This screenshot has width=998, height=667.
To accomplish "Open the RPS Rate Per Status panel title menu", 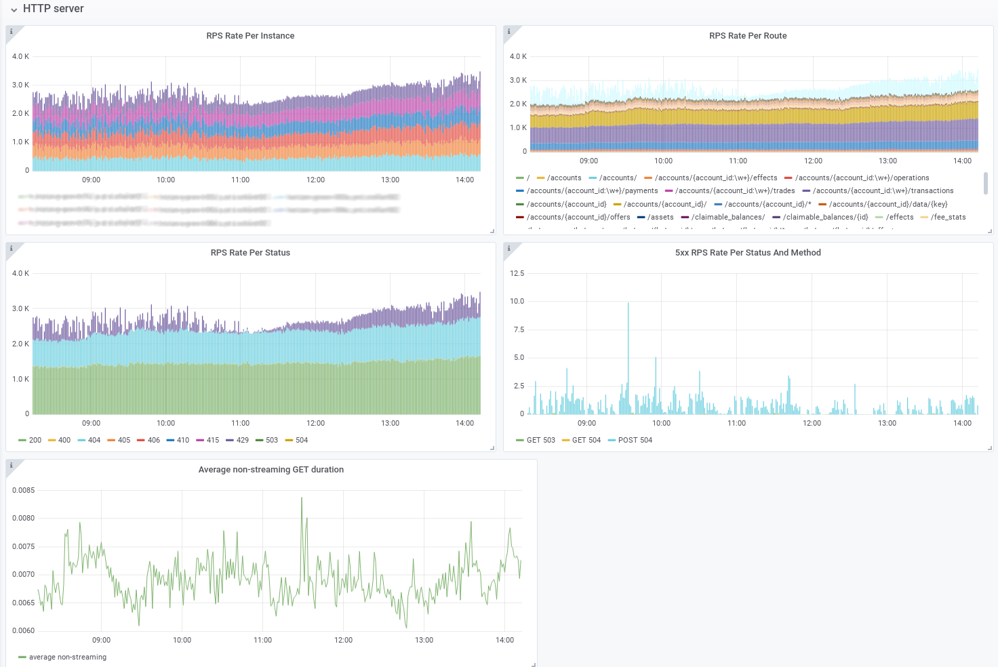I will pos(250,253).
